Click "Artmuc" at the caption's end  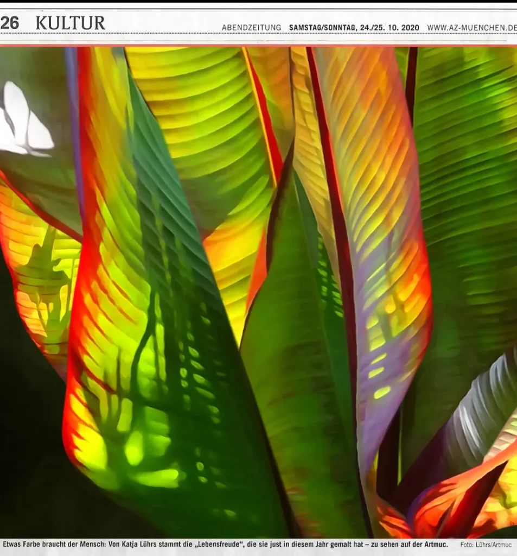435,544
